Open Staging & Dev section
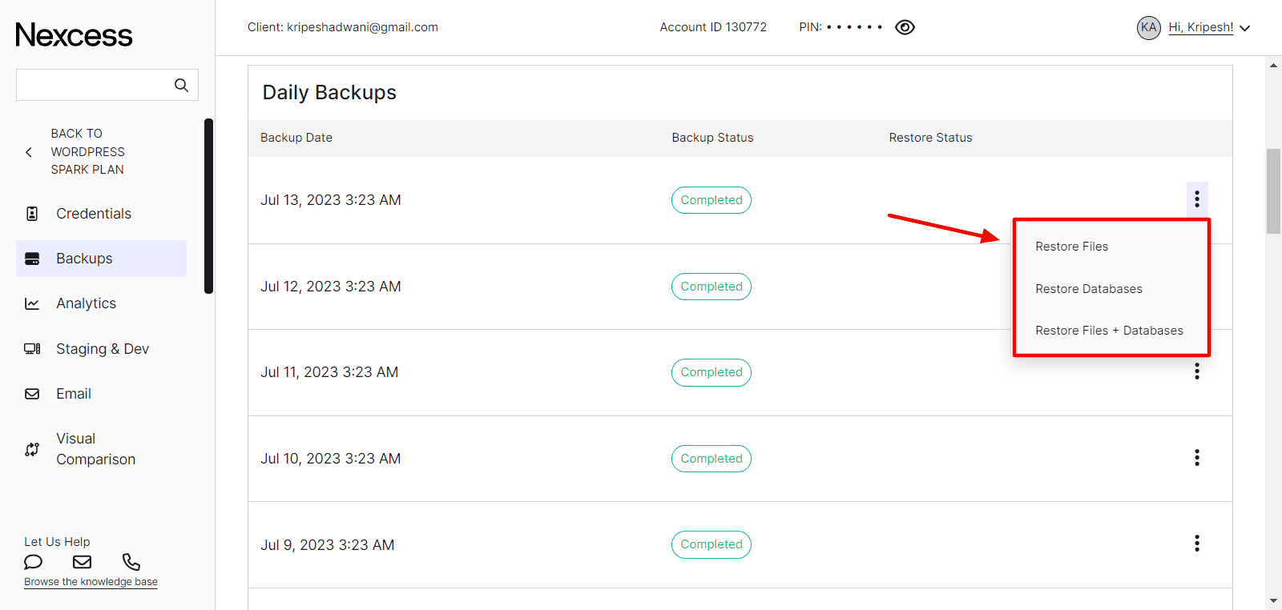 (102, 349)
